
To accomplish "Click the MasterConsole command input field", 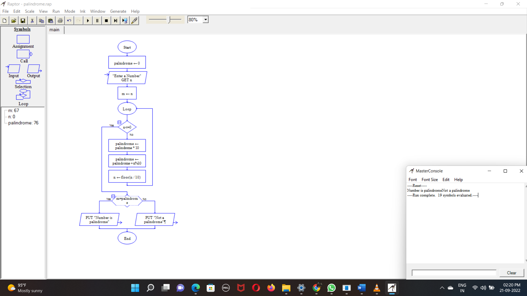I will (454, 273).
